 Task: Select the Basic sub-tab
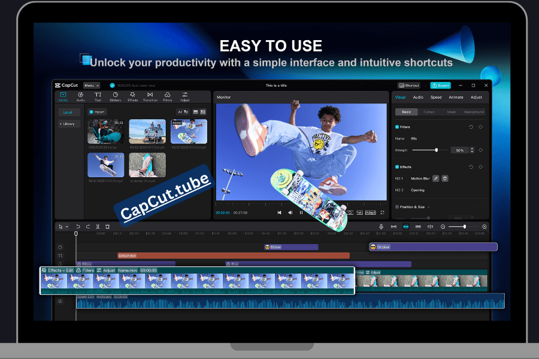click(x=406, y=112)
